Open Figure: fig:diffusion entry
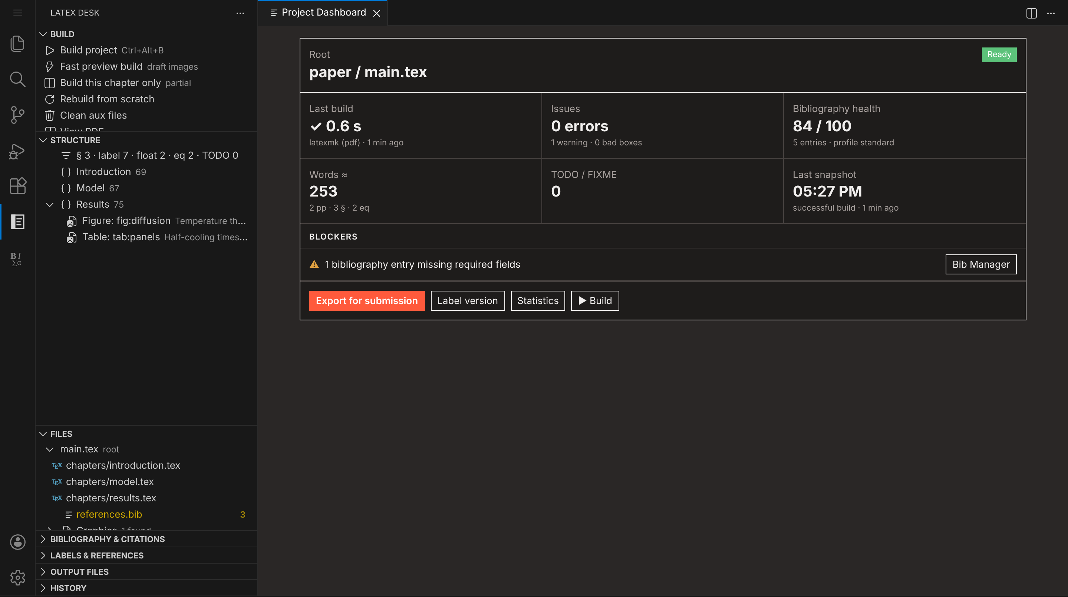Viewport: 1068px width, 597px height. click(x=146, y=221)
